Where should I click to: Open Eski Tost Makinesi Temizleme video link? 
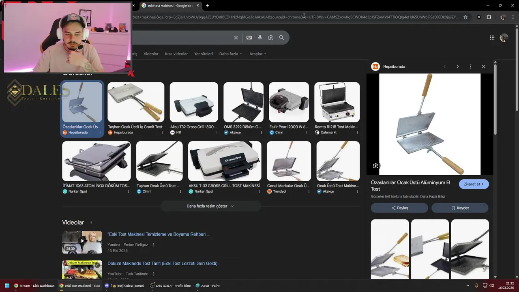(x=159, y=234)
